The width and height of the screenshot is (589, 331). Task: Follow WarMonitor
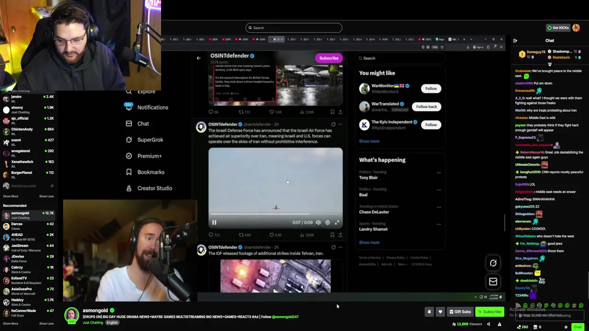point(431,88)
